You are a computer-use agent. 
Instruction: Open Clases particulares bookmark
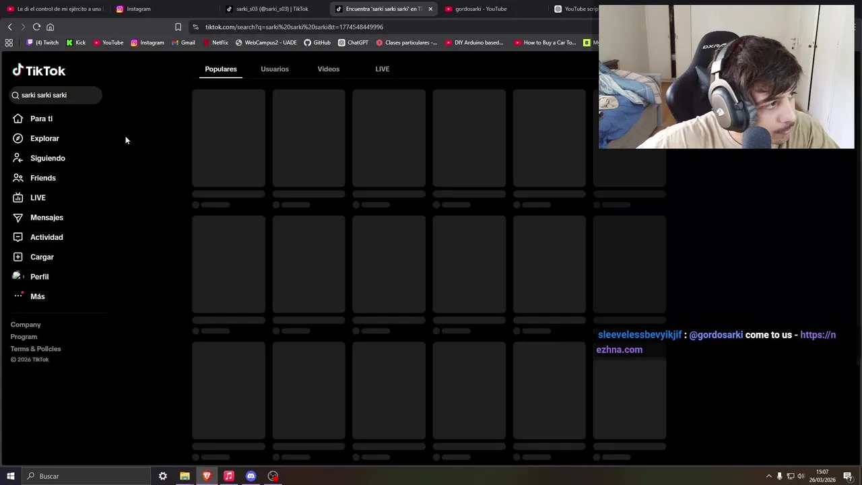click(x=407, y=42)
